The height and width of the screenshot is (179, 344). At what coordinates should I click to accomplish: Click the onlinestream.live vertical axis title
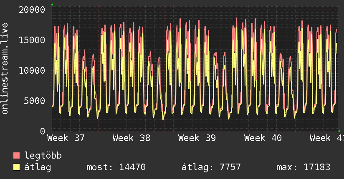pos(5,69)
